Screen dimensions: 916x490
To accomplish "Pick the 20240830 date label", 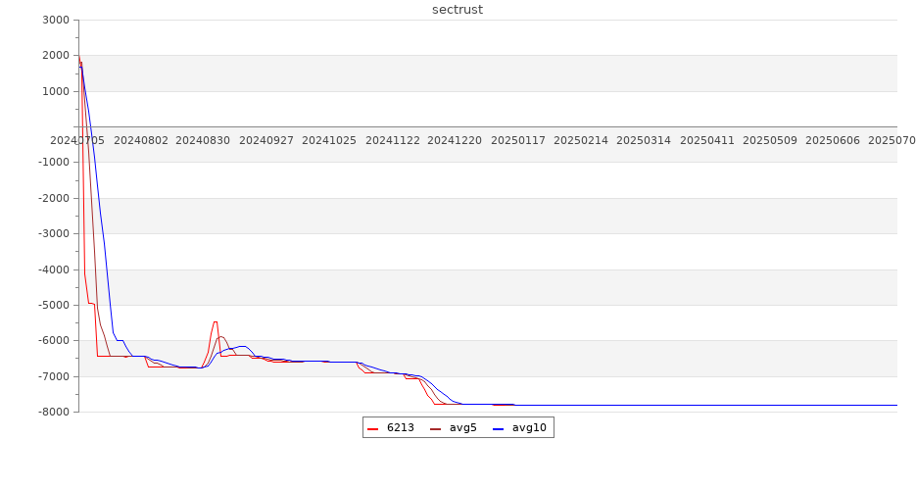I will [x=203, y=141].
